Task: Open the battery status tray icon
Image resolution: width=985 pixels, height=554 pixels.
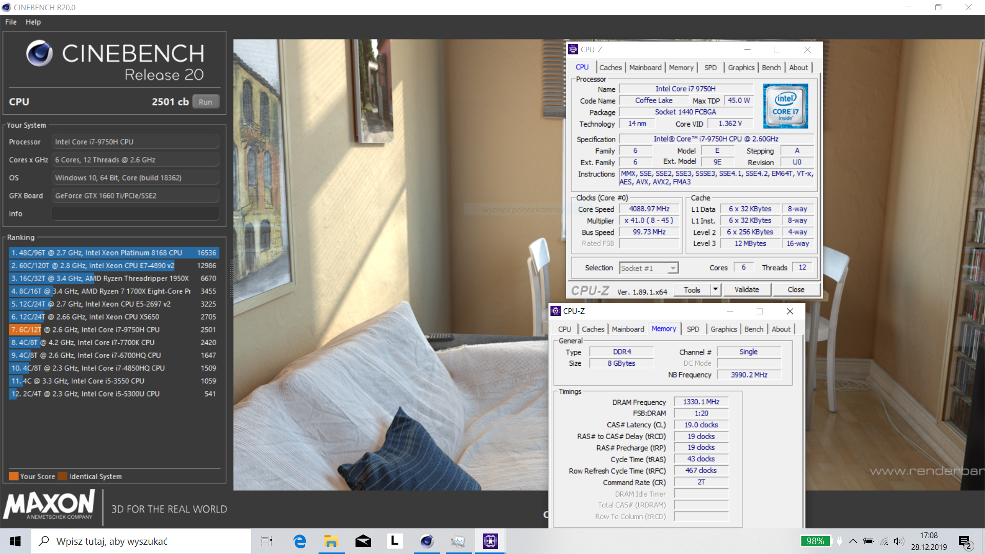Action: 868,541
